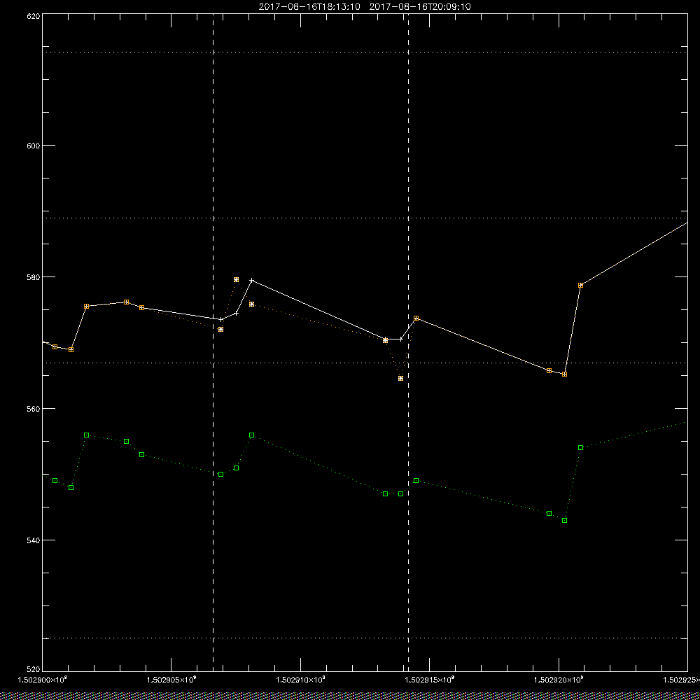Click the x-axis label 1.502905×10⁹
Image resolution: width=700 pixels, height=700 pixels.
tap(172, 680)
